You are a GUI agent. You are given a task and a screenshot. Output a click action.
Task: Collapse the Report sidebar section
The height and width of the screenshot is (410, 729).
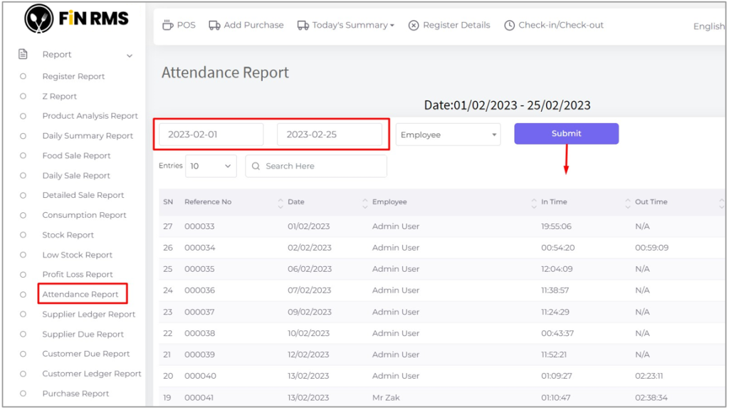click(130, 56)
